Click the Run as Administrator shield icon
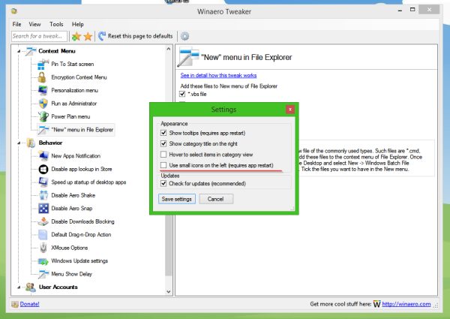 pos(43,104)
